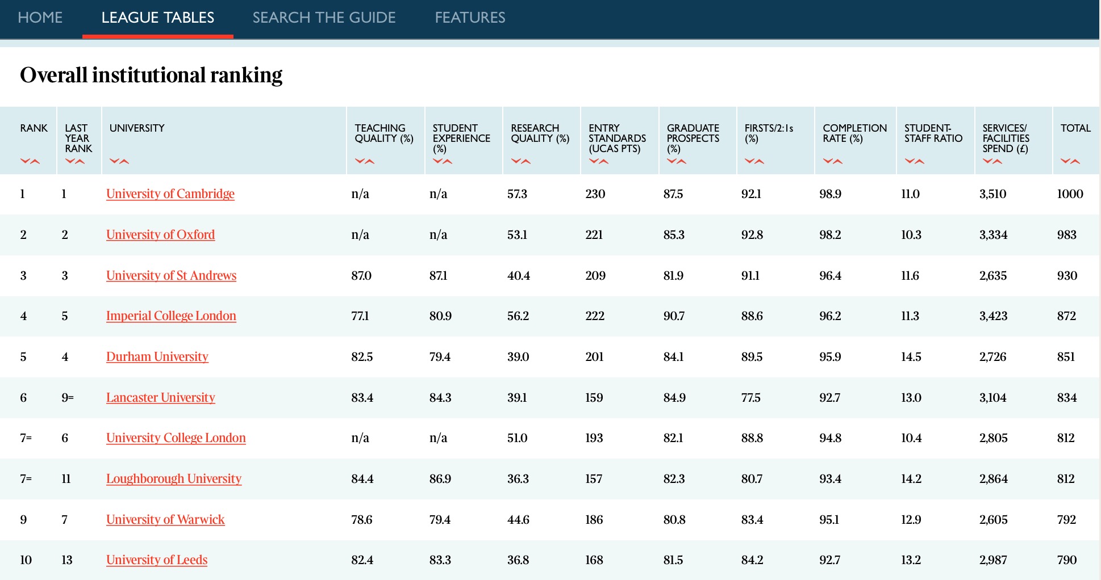Click Loughborough's student experience 86.9
Screen dimensions: 1101x580
(x=440, y=479)
